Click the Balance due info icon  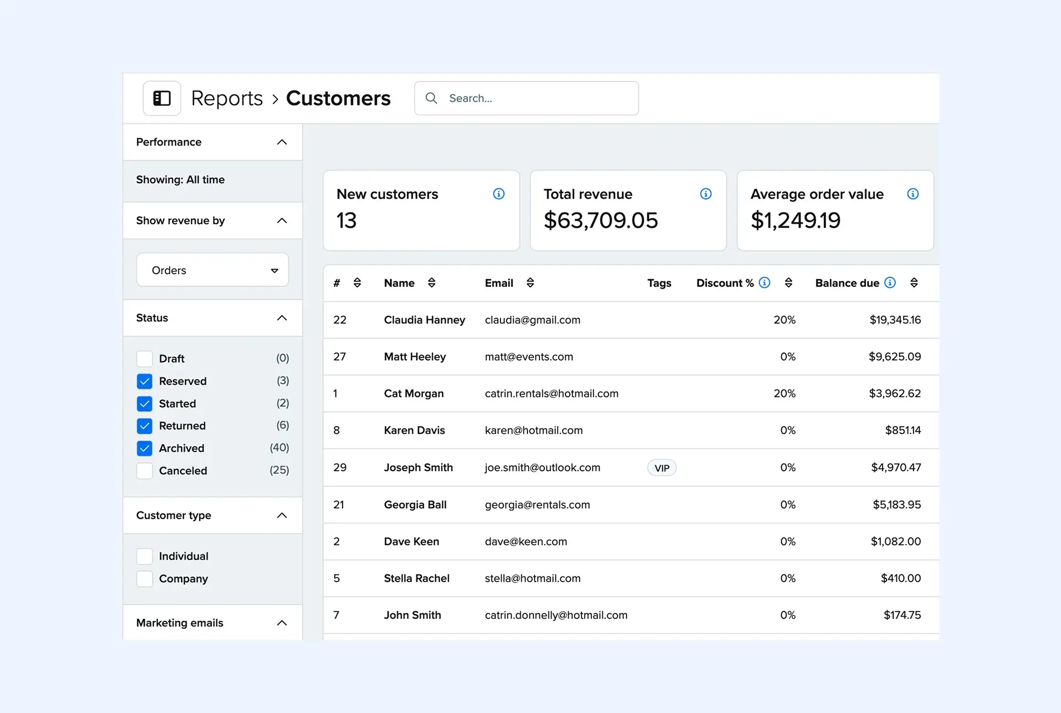[889, 282]
